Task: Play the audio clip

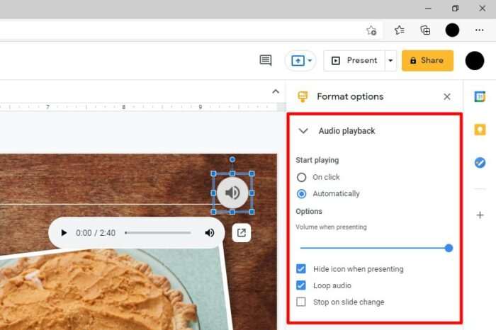Action: 64,233
